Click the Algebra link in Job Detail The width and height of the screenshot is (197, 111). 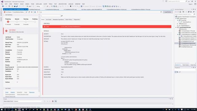pyautogui.click(x=13, y=92)
